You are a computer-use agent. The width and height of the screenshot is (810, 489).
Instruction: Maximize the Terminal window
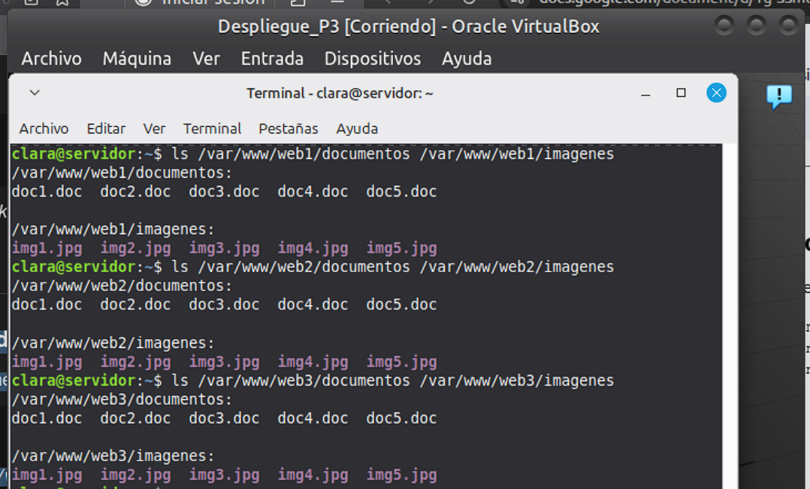tap(681, 93)
